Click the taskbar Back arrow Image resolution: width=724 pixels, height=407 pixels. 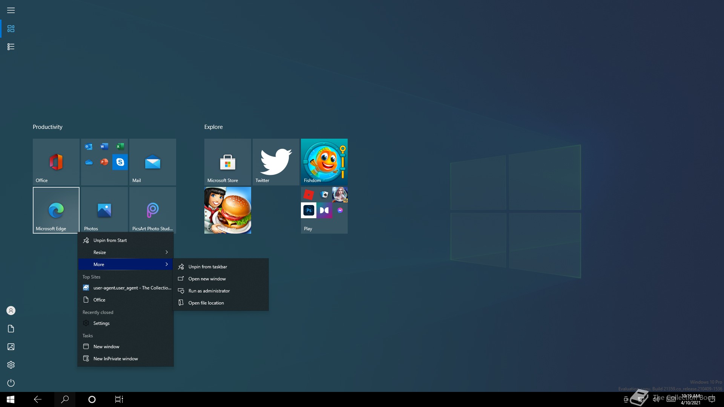38,399
